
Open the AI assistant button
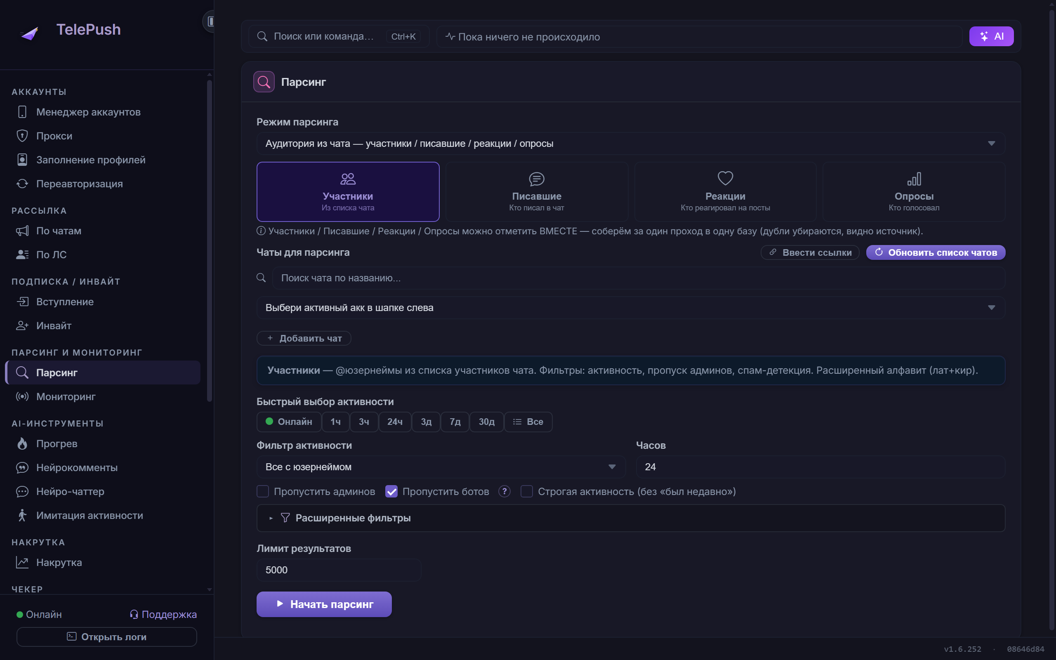coord(991,36)
